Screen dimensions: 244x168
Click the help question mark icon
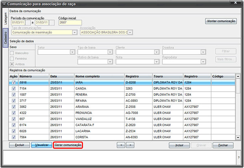(x=239, y=157)
